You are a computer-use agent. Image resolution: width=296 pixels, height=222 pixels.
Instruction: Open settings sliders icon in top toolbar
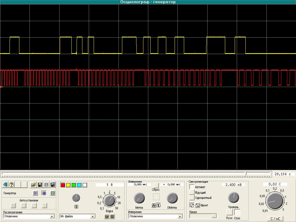[x=46, y=185]
